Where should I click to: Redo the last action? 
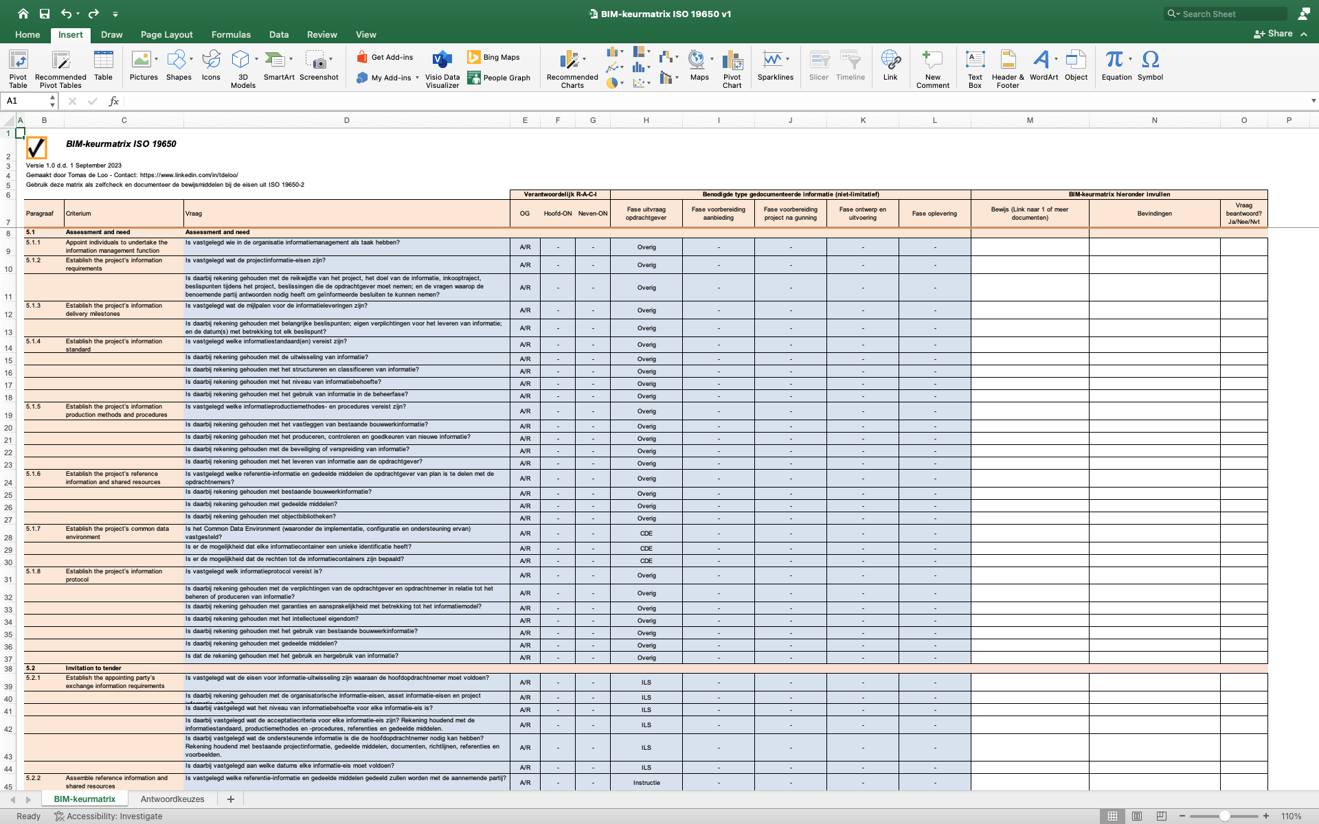click(93, 14)
